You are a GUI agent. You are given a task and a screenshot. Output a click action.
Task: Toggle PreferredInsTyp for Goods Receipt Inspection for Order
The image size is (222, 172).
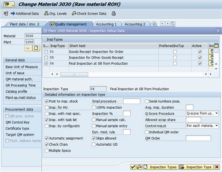[x=175, y=52]
